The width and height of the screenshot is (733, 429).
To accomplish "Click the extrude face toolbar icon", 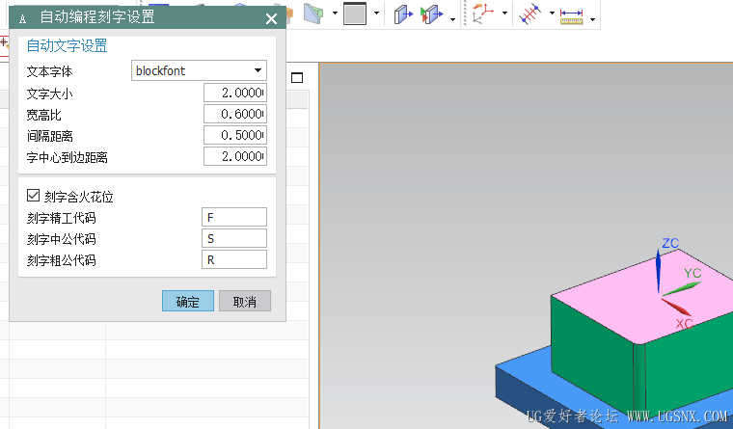I will pos(404,15).
